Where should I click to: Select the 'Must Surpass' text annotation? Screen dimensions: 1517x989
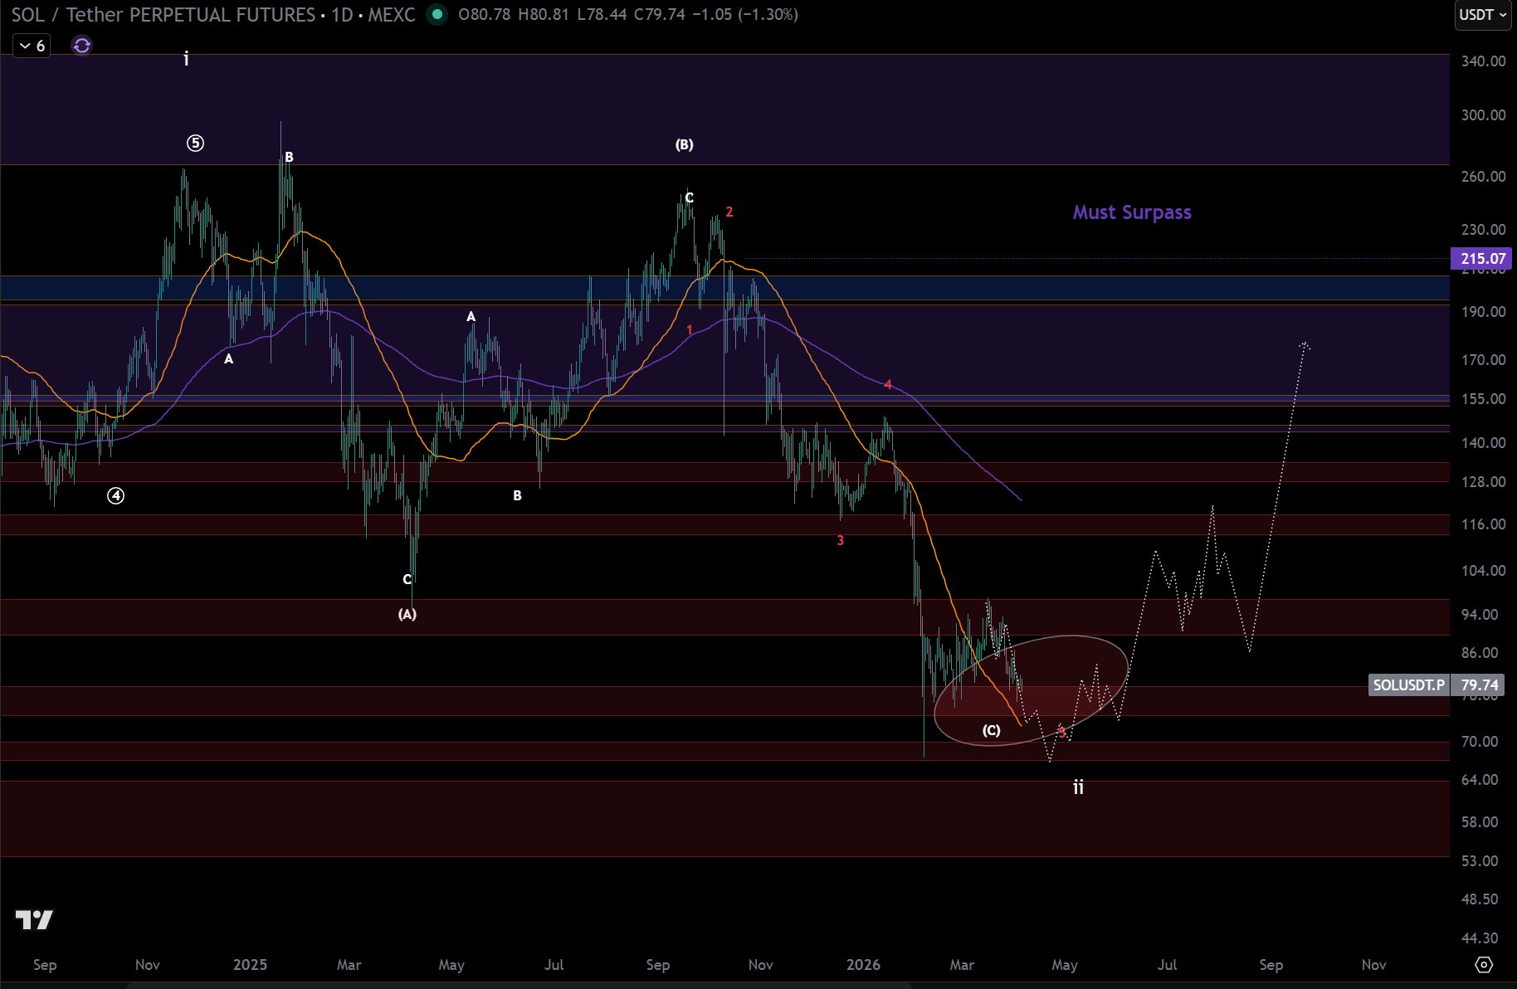click(1131, 212)
